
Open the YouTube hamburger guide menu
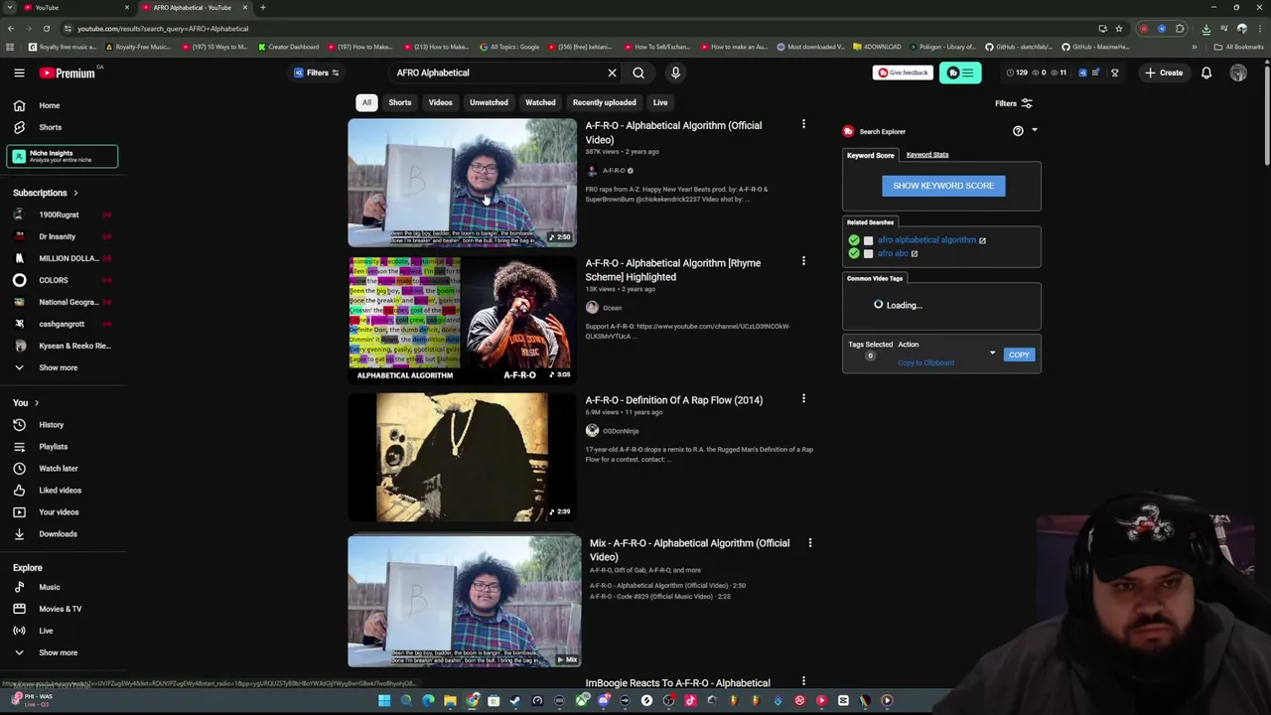click(19, 72)
